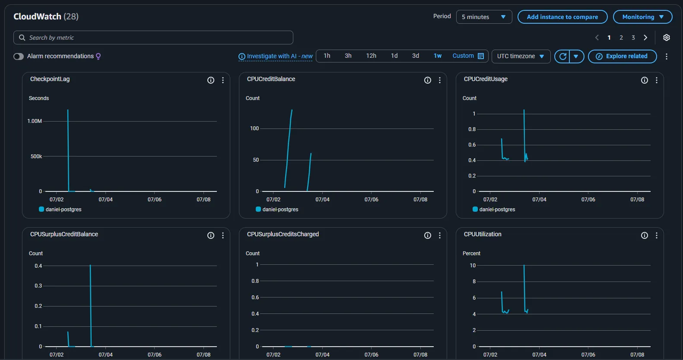Expand the Period 5 minutes dropdown
The width and height of the screenshot is (683, 360).
point(484,17)
